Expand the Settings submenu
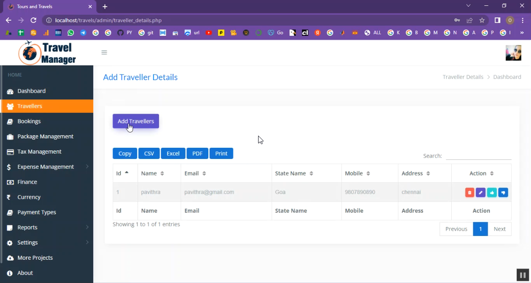This screenshot has height=283, width=531. pos(27,243)
